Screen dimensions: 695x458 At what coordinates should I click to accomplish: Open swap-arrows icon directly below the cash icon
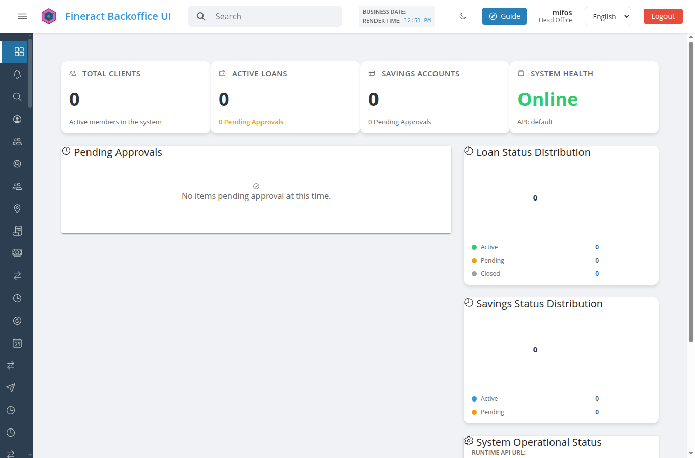pyautogui.click(x=17, y=276)
